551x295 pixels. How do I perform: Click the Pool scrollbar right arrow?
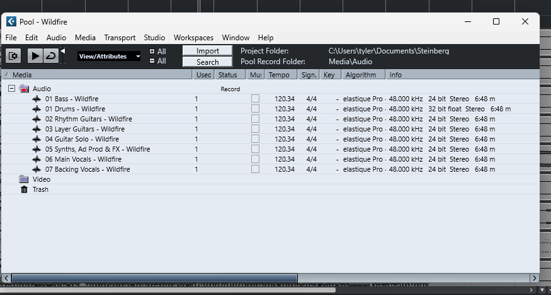[x=535, y=278]
